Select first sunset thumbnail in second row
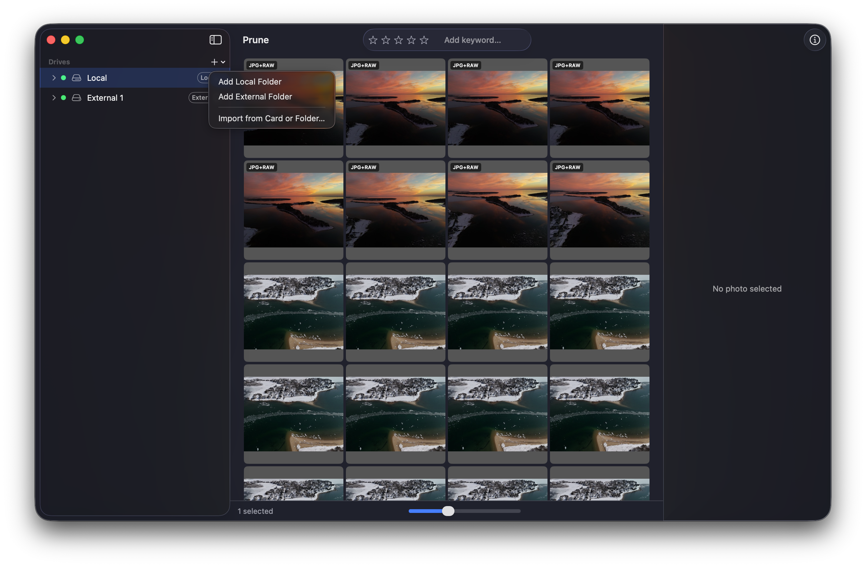 pyautogui.click(x=293, y=210)
